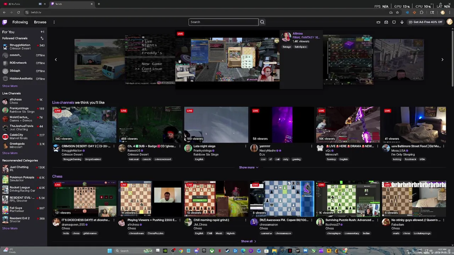The image size is (454, 255).
Task: Open the Get Bits icon
Action: [402, 22]
